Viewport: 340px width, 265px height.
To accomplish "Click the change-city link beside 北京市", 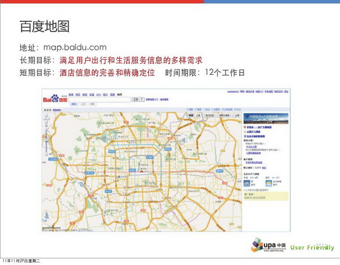I will [57, 110].
